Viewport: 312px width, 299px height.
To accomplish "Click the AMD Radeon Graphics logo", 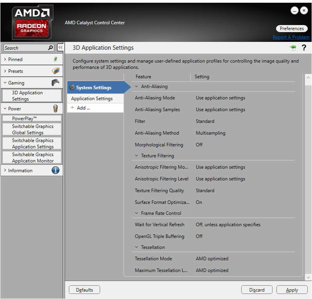I will (x=32, y=22).
